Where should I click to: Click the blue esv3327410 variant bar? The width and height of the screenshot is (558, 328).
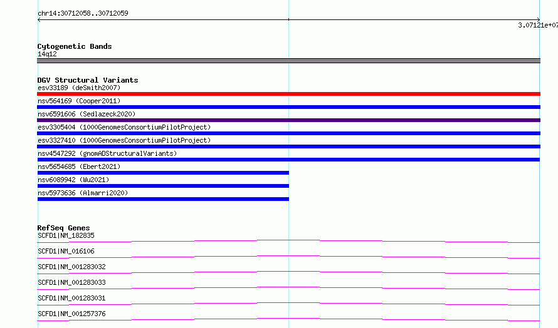[x=288, y=146]
